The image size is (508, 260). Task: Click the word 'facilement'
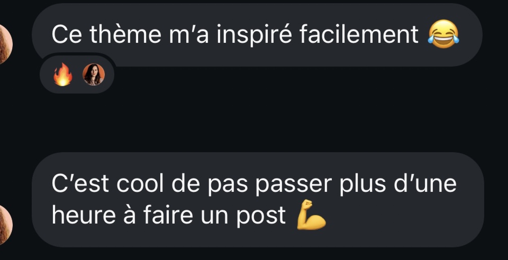point(359,34)
